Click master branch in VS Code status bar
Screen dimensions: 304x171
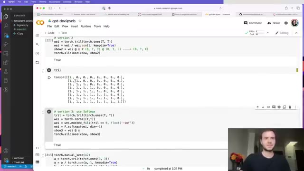[10, 166]
